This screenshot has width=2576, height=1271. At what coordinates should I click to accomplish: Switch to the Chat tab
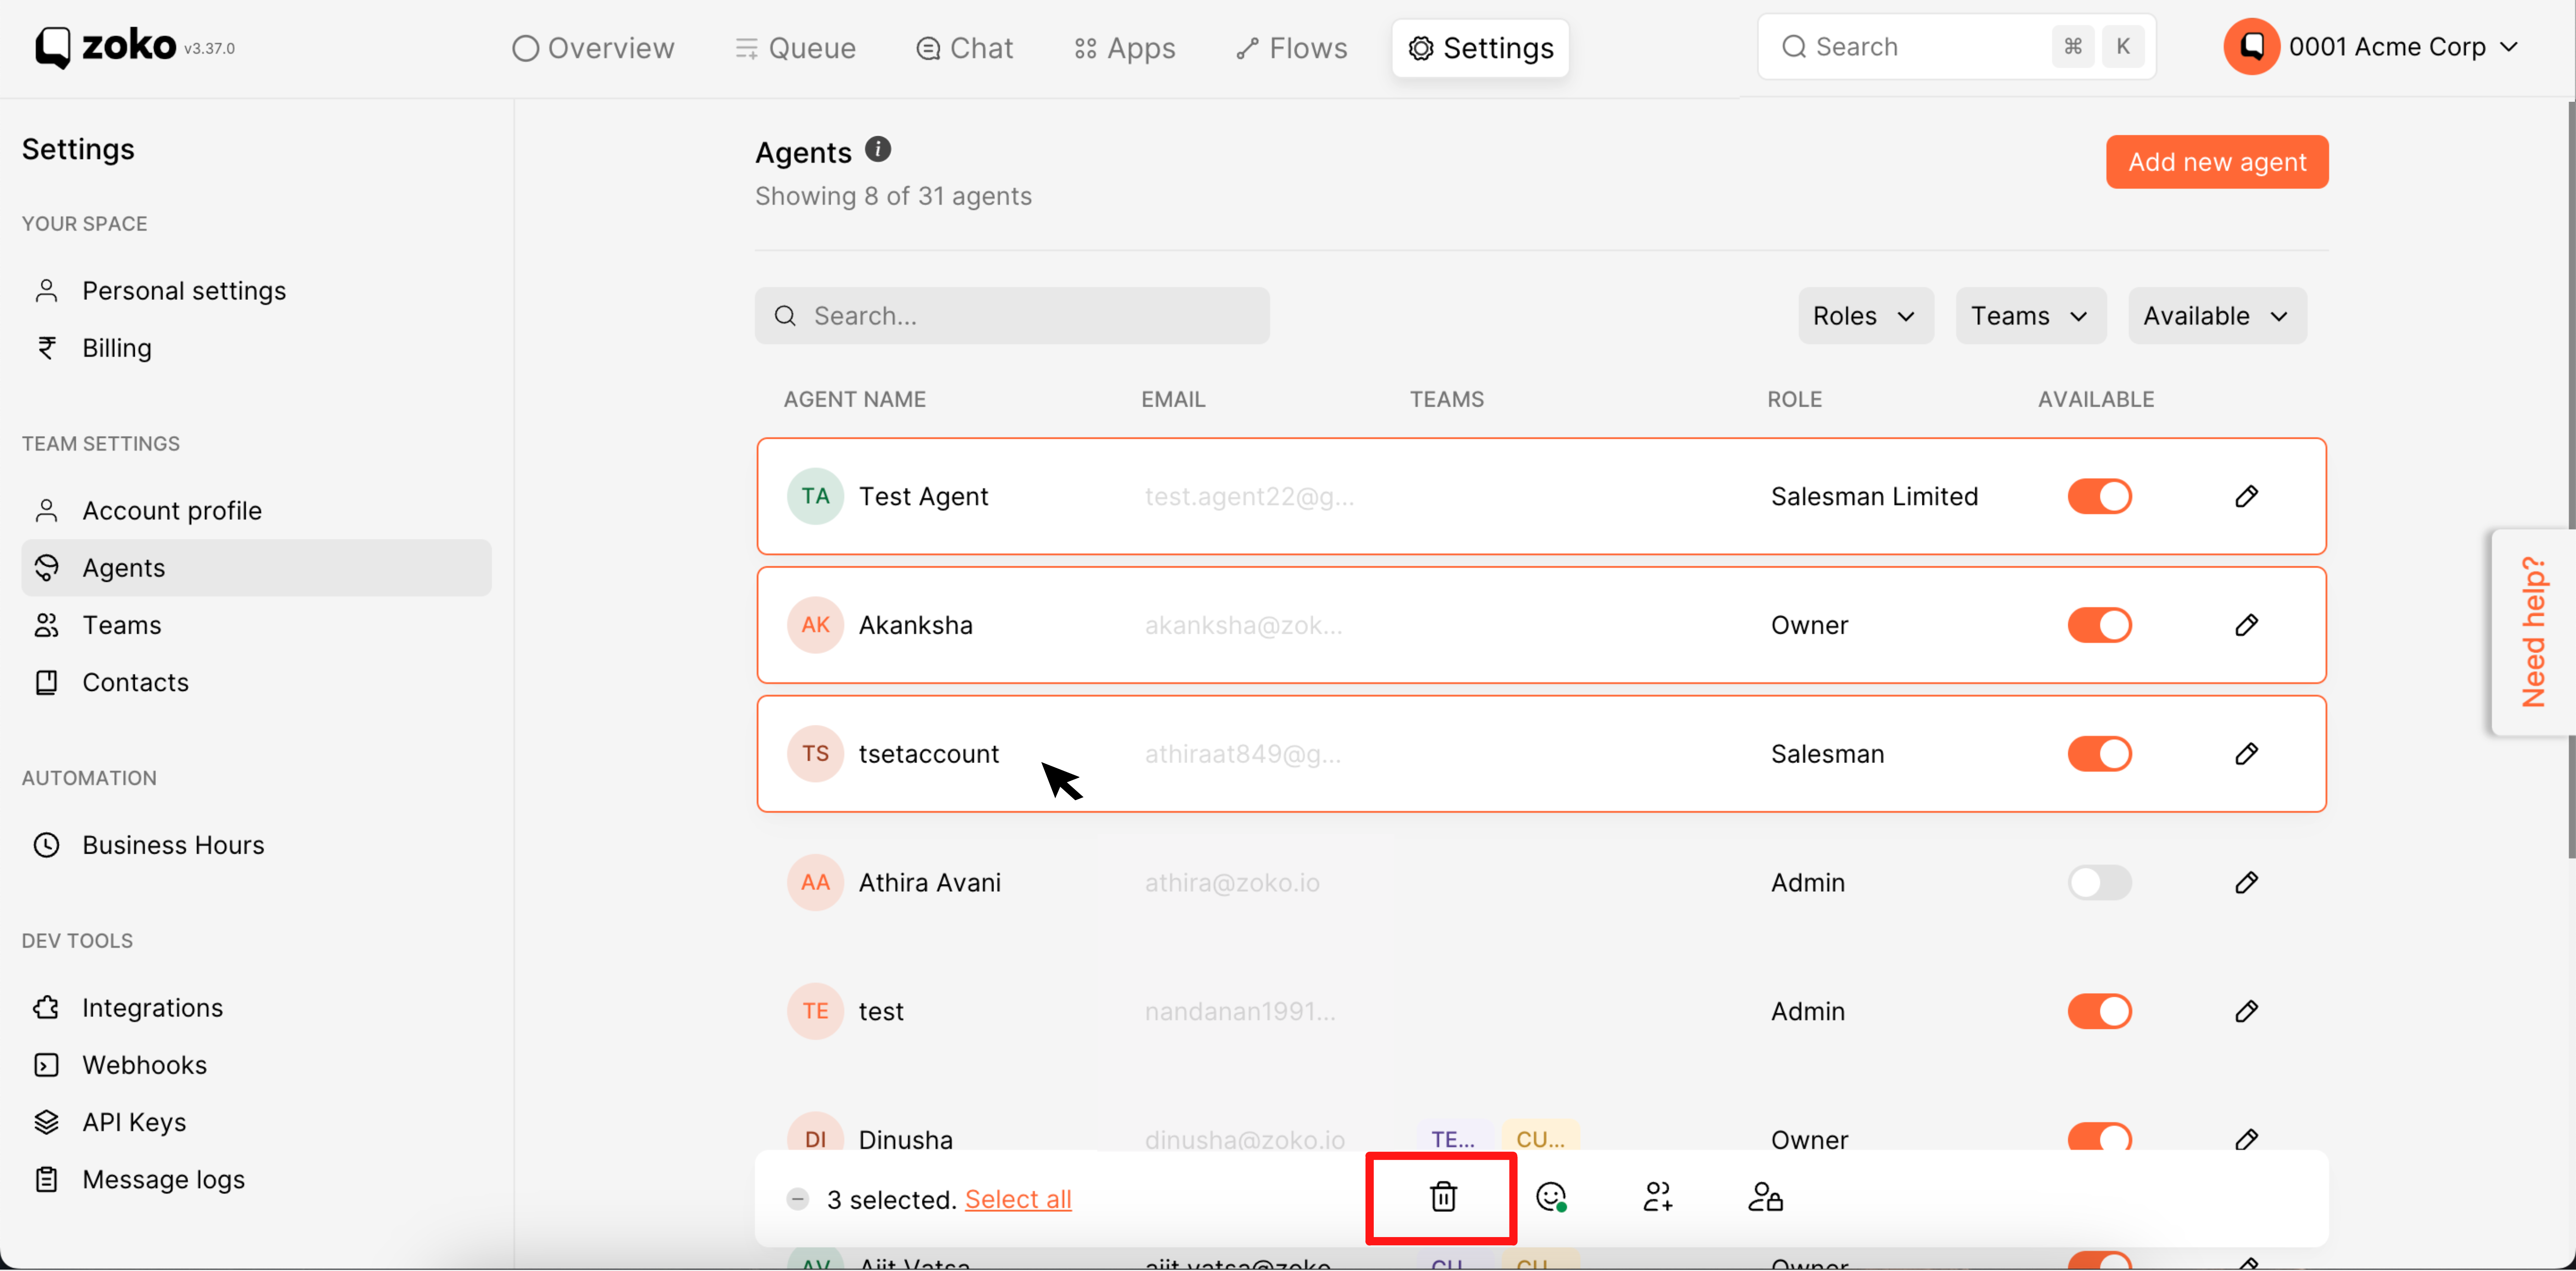coord(964,48)
